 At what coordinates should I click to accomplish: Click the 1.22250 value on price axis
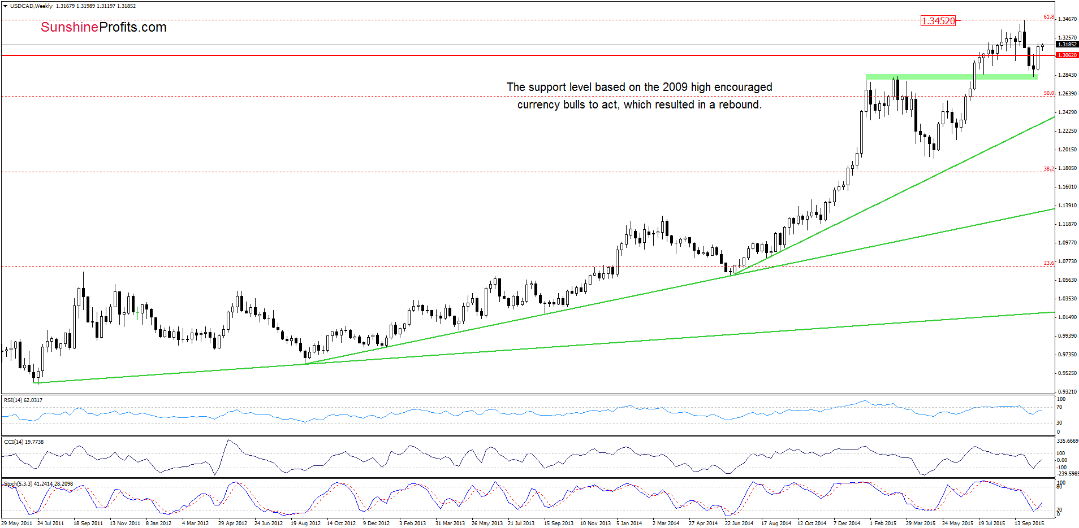(1067, 130)
